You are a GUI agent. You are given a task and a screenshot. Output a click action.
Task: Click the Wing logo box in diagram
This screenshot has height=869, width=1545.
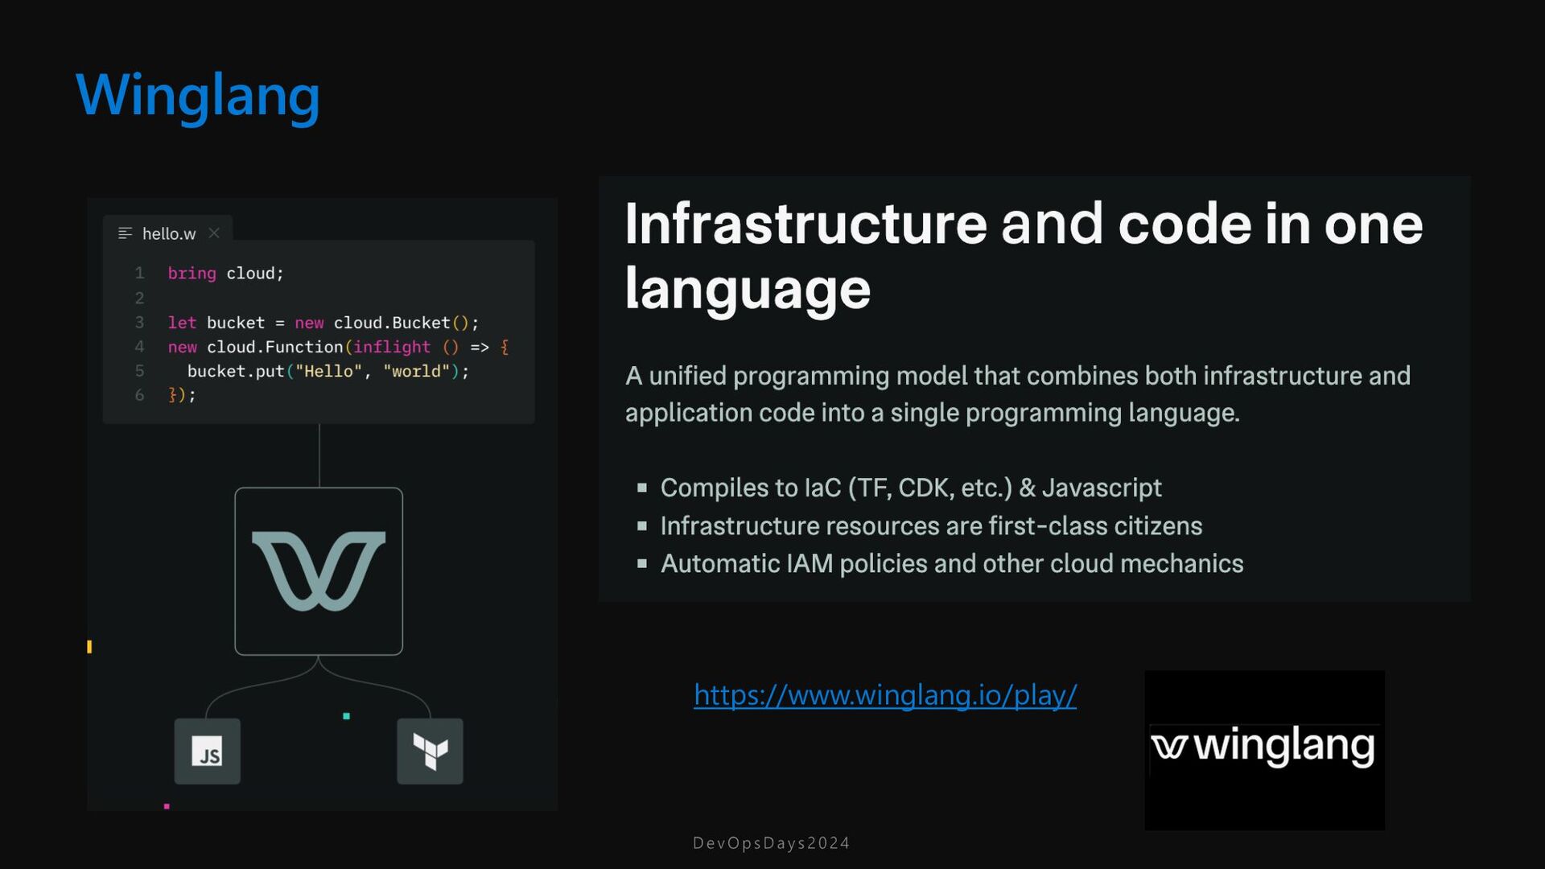pos(319,571)
